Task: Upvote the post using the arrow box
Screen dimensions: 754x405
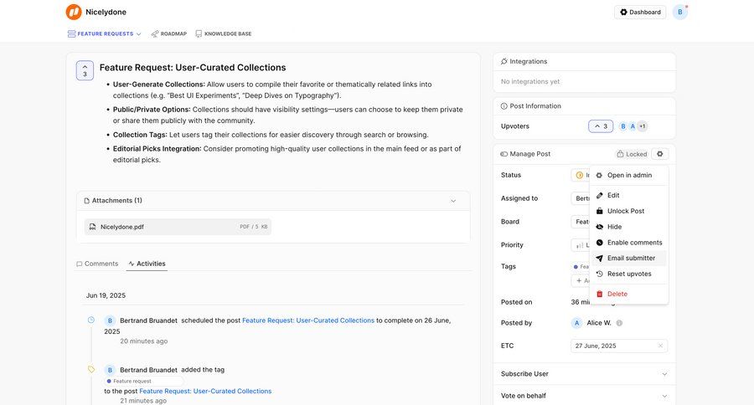Action: (x=85, y=70)
